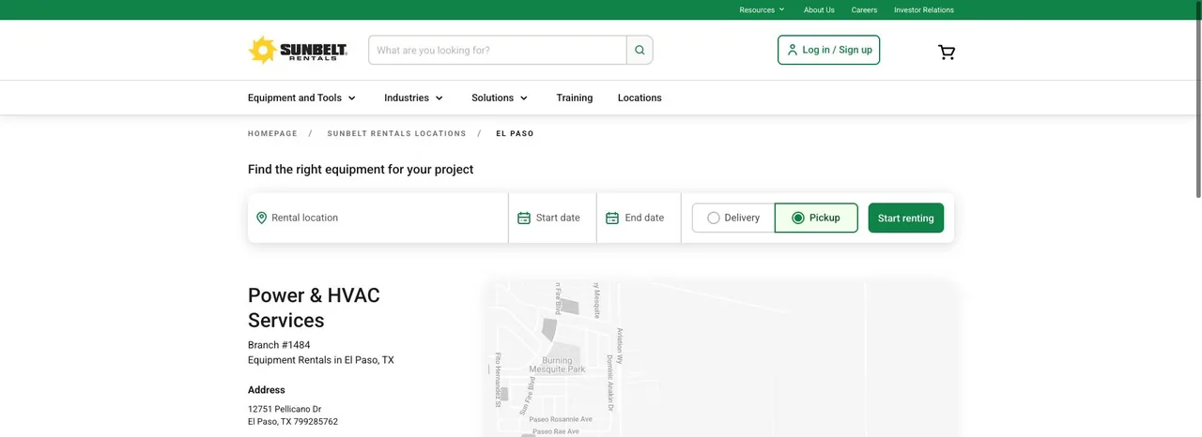
Task: Go to Homepage breadcrumb
Action: 272,133
